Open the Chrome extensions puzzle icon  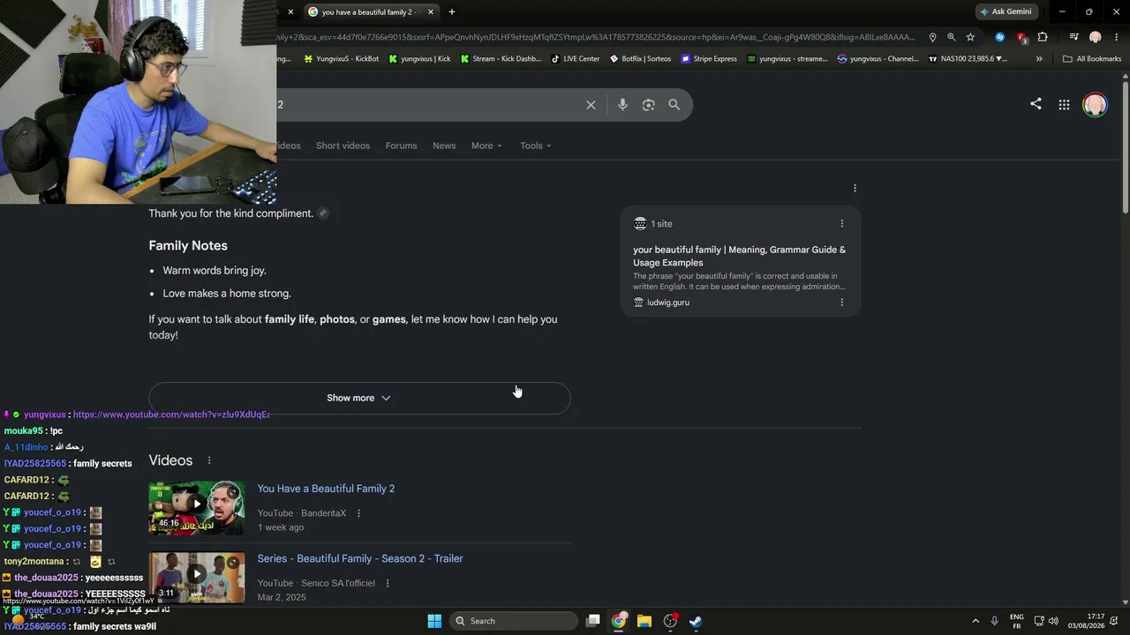tap(1043, 37)
